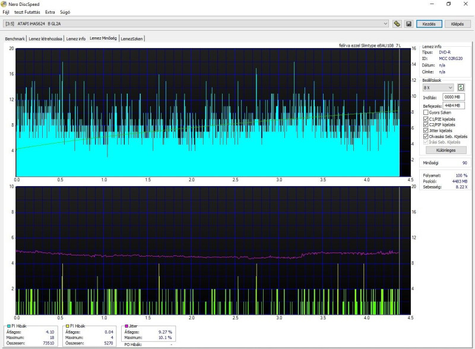Click the disc type DVD-R value
The image size is (475, 349).
[x=445, y=52]
